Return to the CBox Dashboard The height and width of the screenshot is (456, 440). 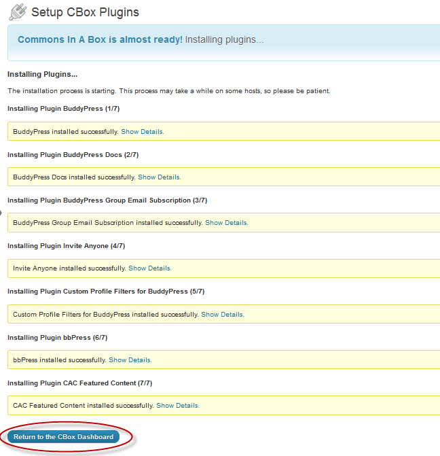pos(63,437)
